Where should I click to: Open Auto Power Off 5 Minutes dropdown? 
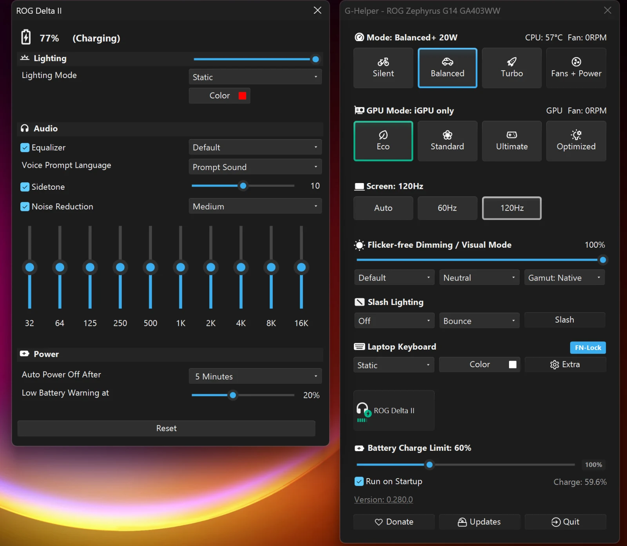255,376
